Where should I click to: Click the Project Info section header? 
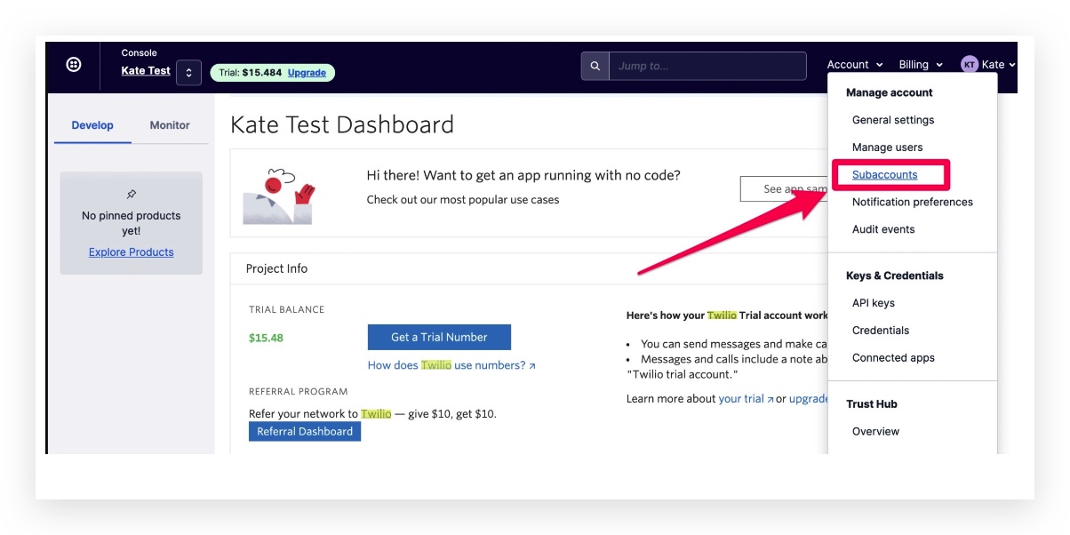click(276, 268)
